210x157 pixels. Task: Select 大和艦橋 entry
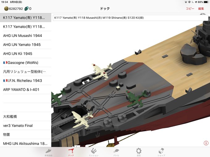tap(26, 117)
